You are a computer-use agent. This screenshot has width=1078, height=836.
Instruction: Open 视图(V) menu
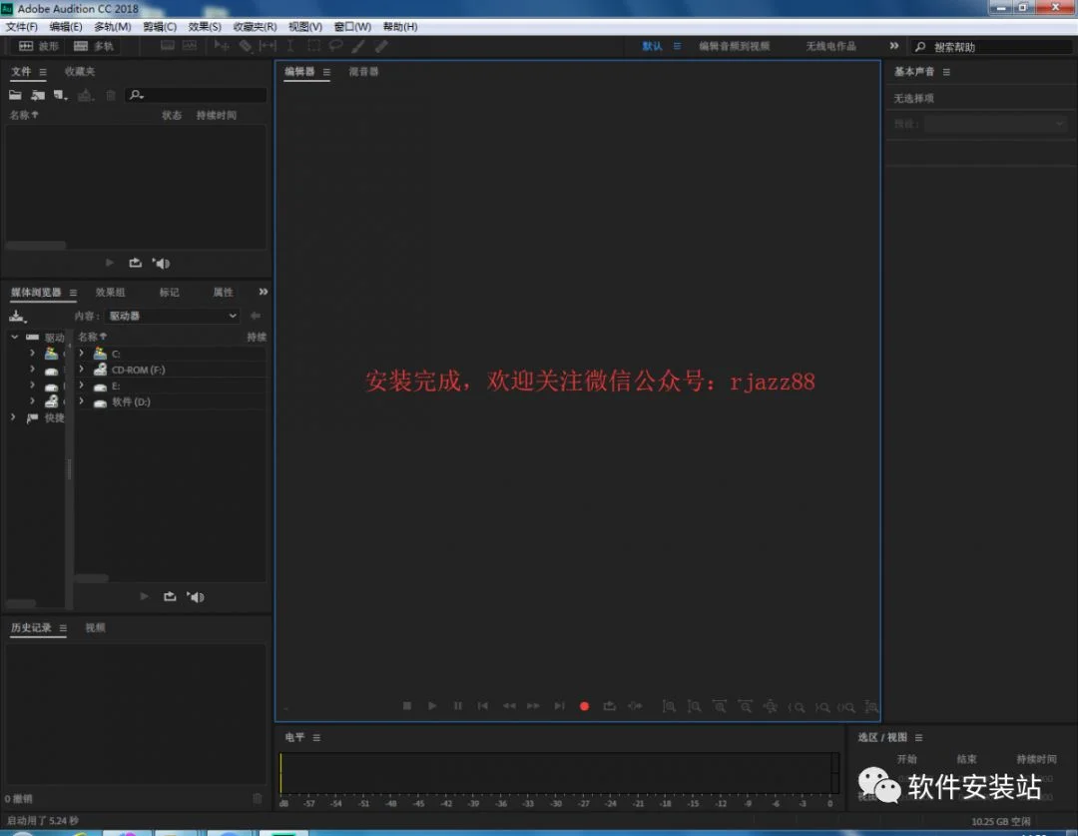tap(305, 27)
